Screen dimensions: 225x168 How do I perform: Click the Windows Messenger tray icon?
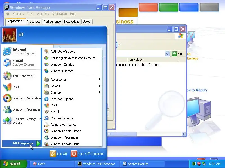[204, 164]
